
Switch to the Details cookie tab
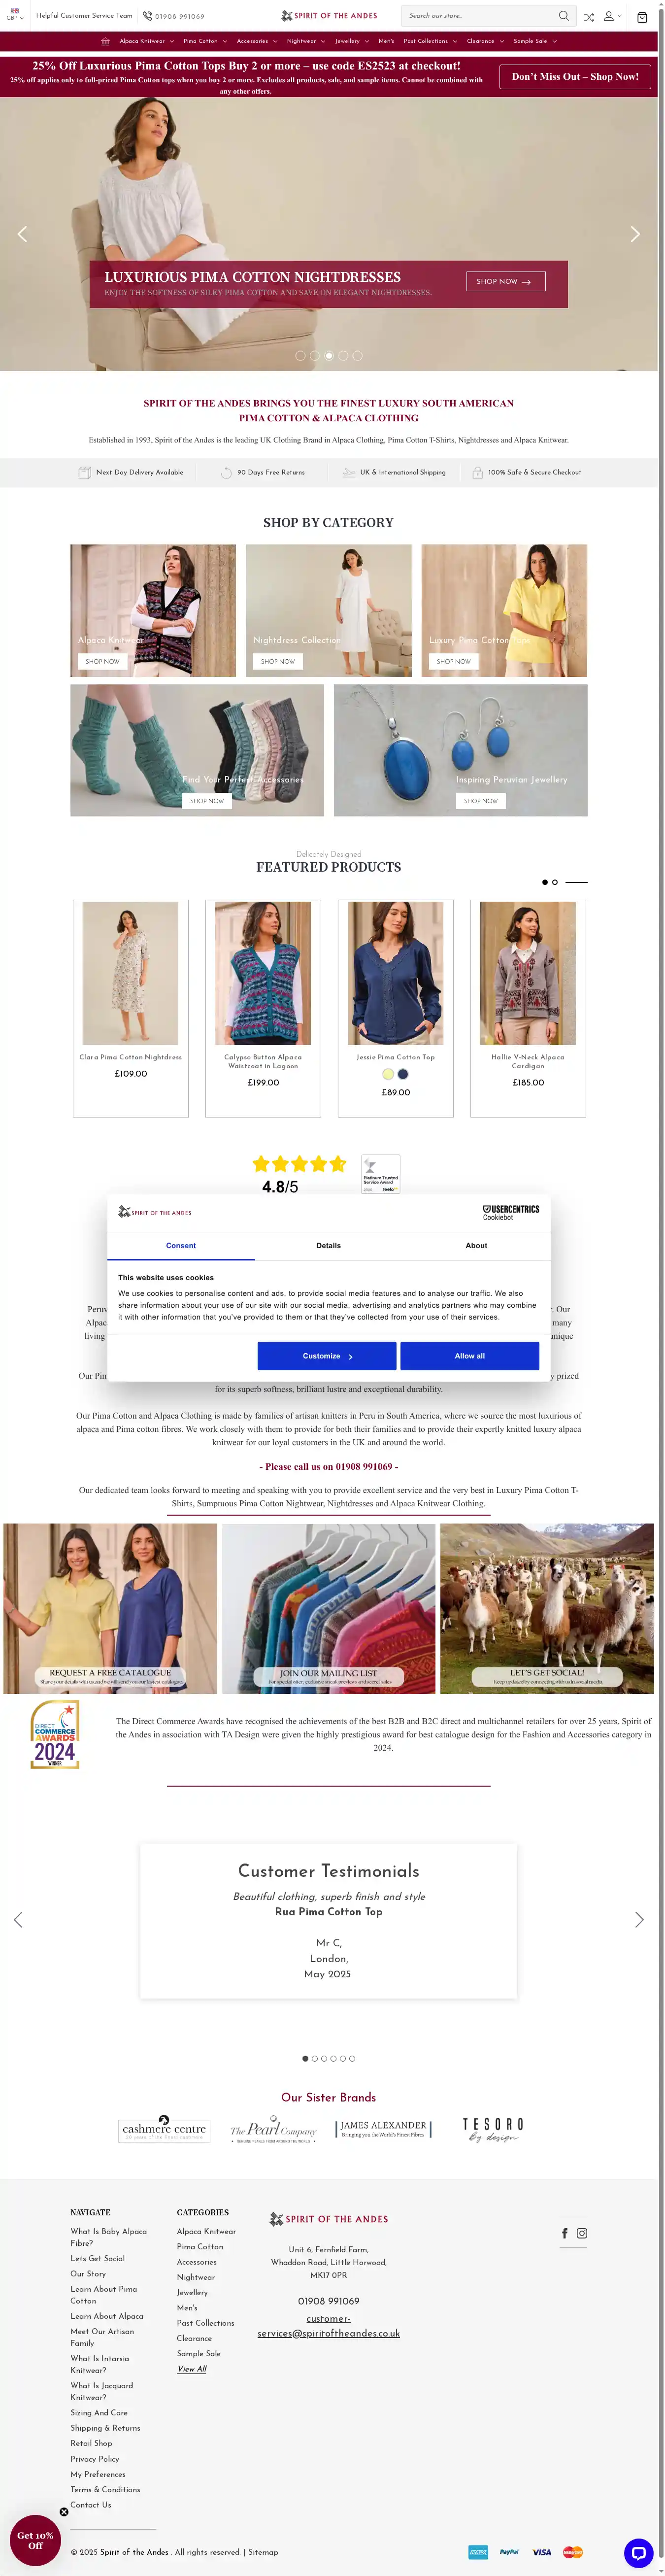[328, 1245]
